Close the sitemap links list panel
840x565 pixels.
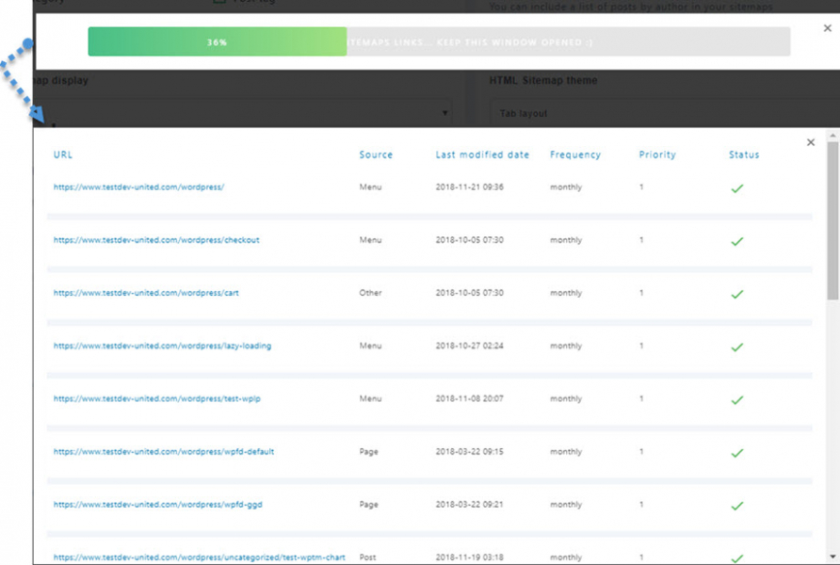tap(810, 142)
